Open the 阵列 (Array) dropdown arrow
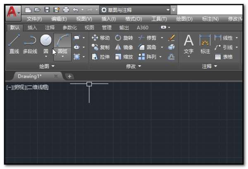The image size is (248, 169). click(x=162, y=57)
